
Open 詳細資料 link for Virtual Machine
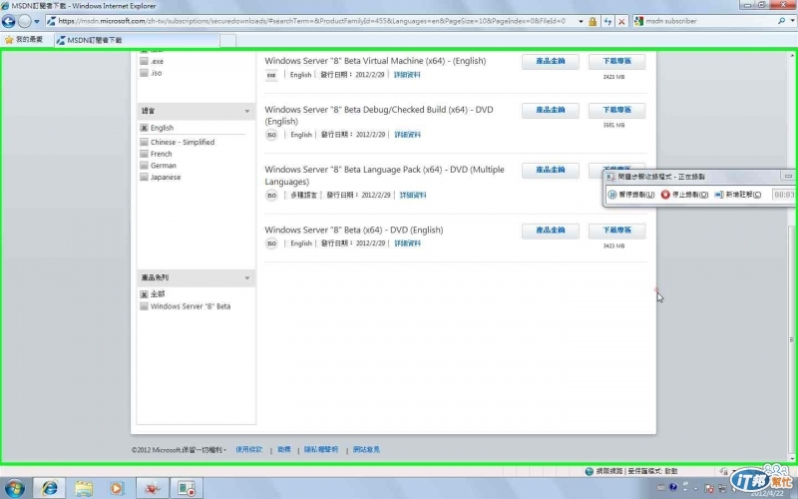pos(407,75)
